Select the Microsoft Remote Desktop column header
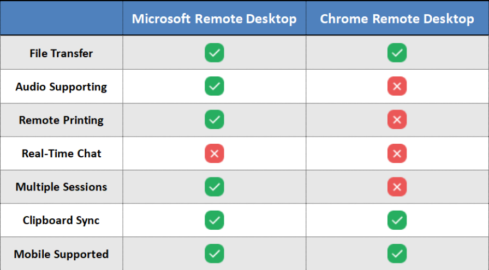This screenshot has width=489, height=270. (x=214, y=19)
